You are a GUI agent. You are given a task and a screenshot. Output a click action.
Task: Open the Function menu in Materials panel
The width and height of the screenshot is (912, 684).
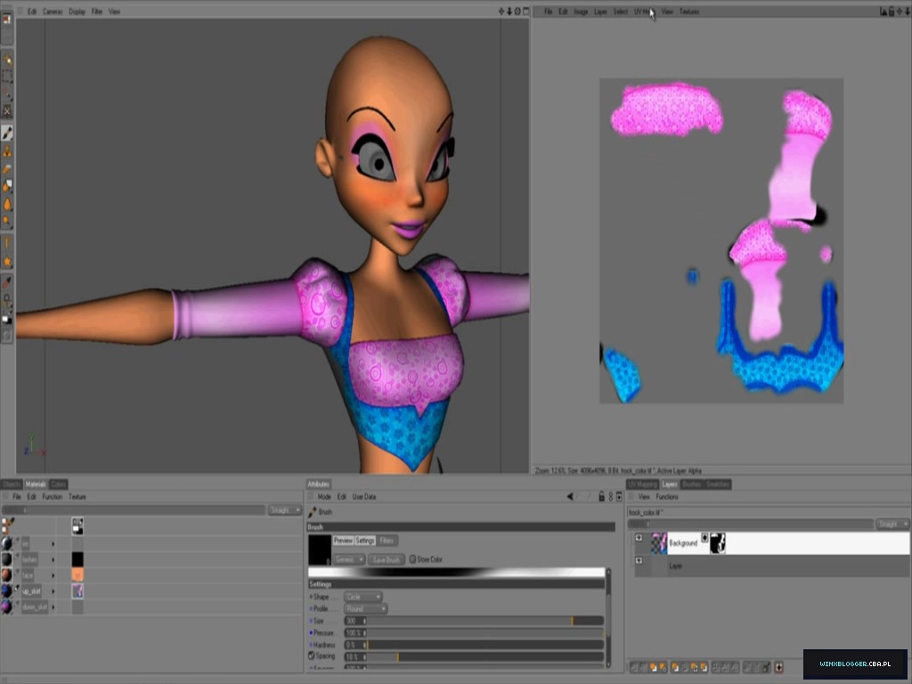click(52, 497)
